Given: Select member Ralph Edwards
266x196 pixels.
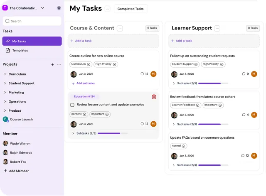Looking at the screenshot, I should [21, 152].
